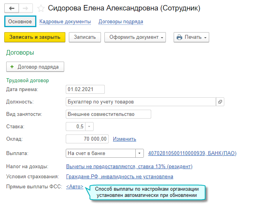The width and height of the screenshot is (256, 205).
Task: Click the back navigation arrow
Action: tap(11, 8)
